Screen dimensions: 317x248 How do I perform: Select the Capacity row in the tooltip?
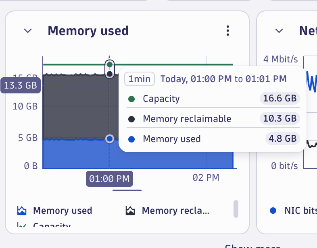click(x=212, y=99)
